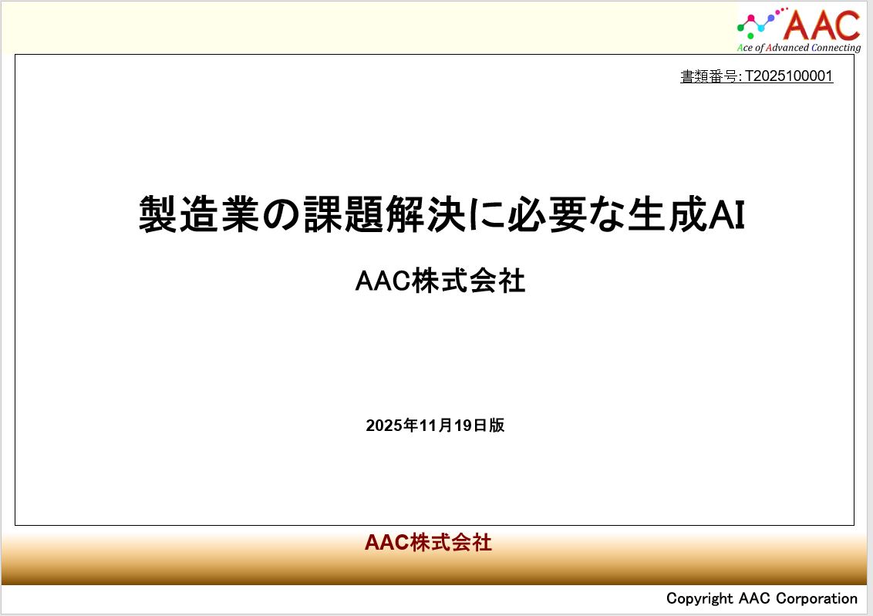Click the dark red AAC株式会社 footer text
This screenshot has height=616, width=873.
[x=428, y=543]
